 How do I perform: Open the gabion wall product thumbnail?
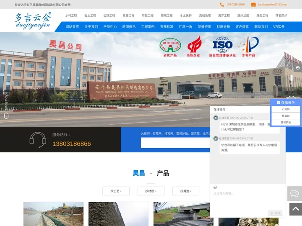click(x=118, y=214)
